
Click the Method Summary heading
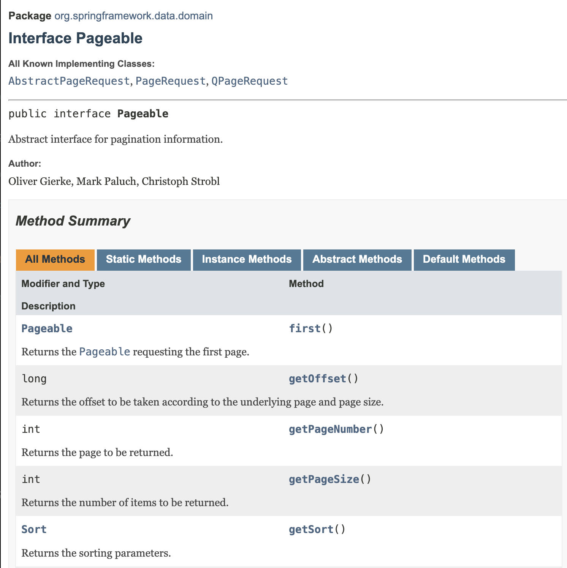73,221
